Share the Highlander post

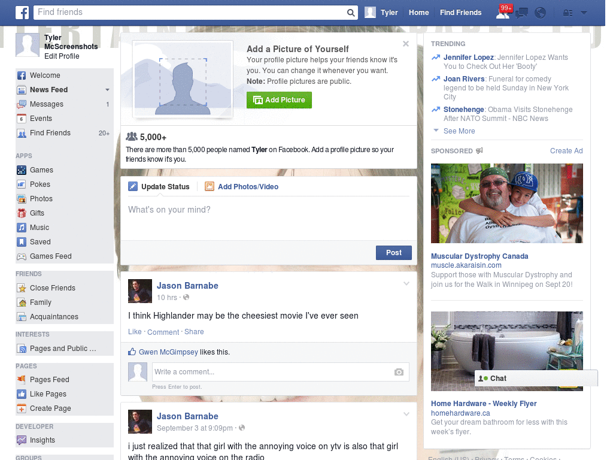194,332
